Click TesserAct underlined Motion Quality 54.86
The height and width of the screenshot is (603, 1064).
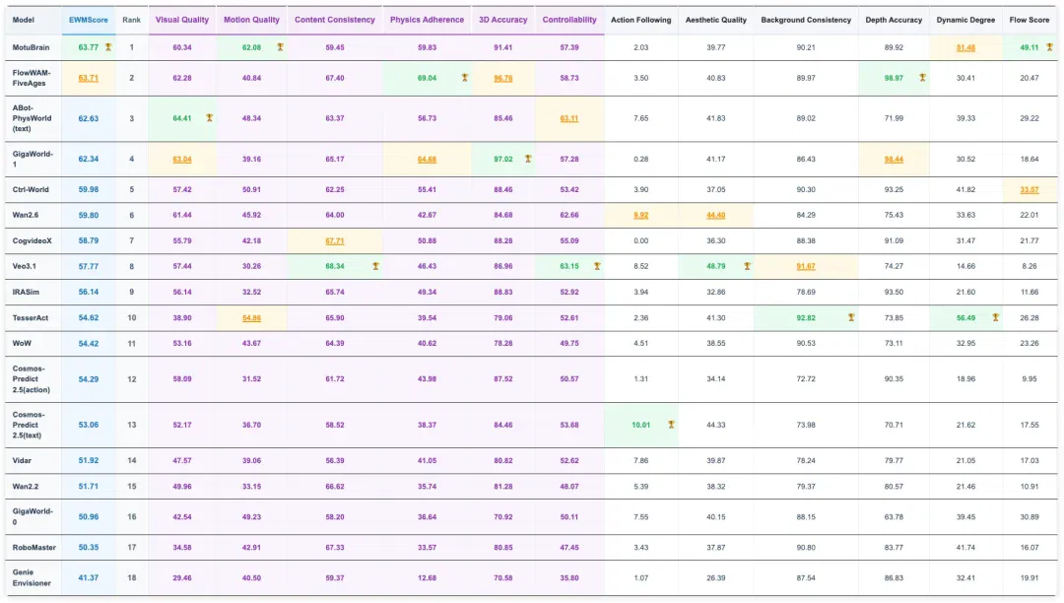(252, 317)
